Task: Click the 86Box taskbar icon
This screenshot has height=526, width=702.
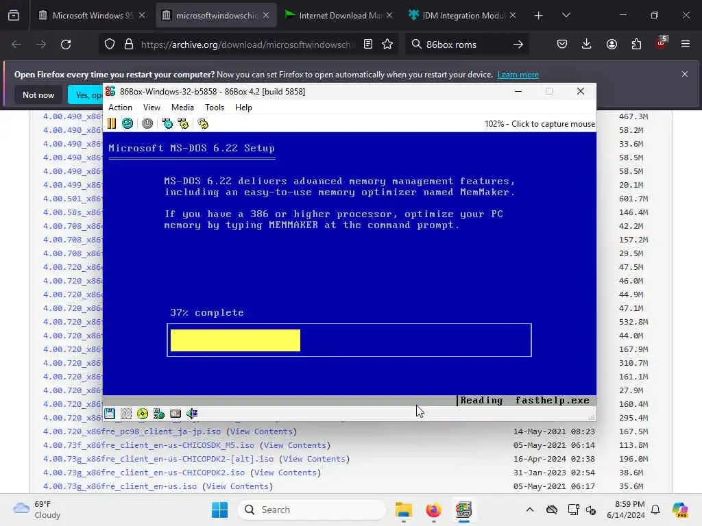Action: coord(464,510)
